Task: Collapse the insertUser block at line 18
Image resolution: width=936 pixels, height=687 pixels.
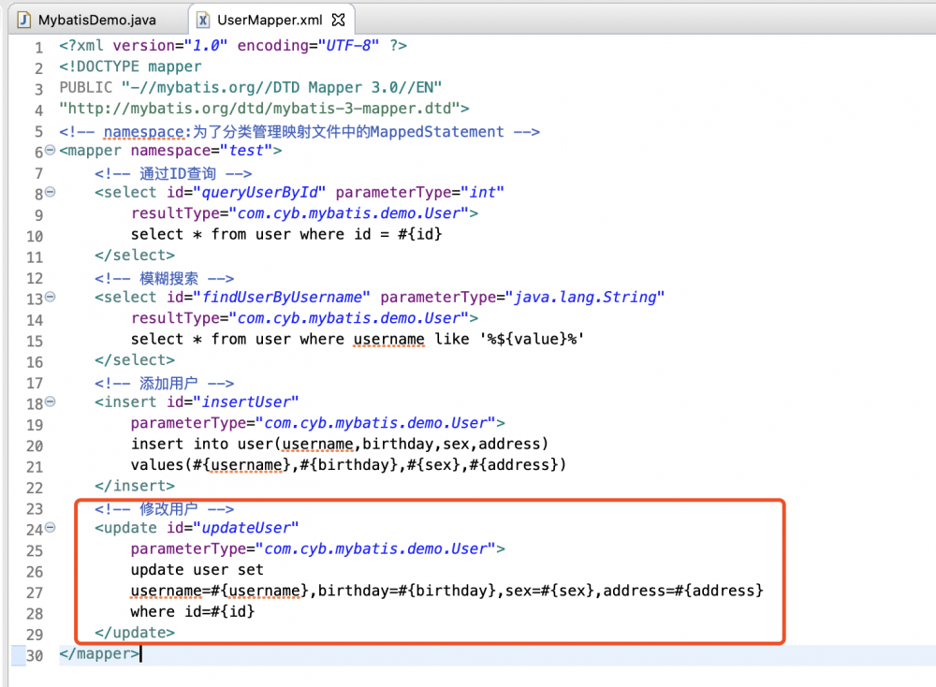Action: click(x=51, y=402)
